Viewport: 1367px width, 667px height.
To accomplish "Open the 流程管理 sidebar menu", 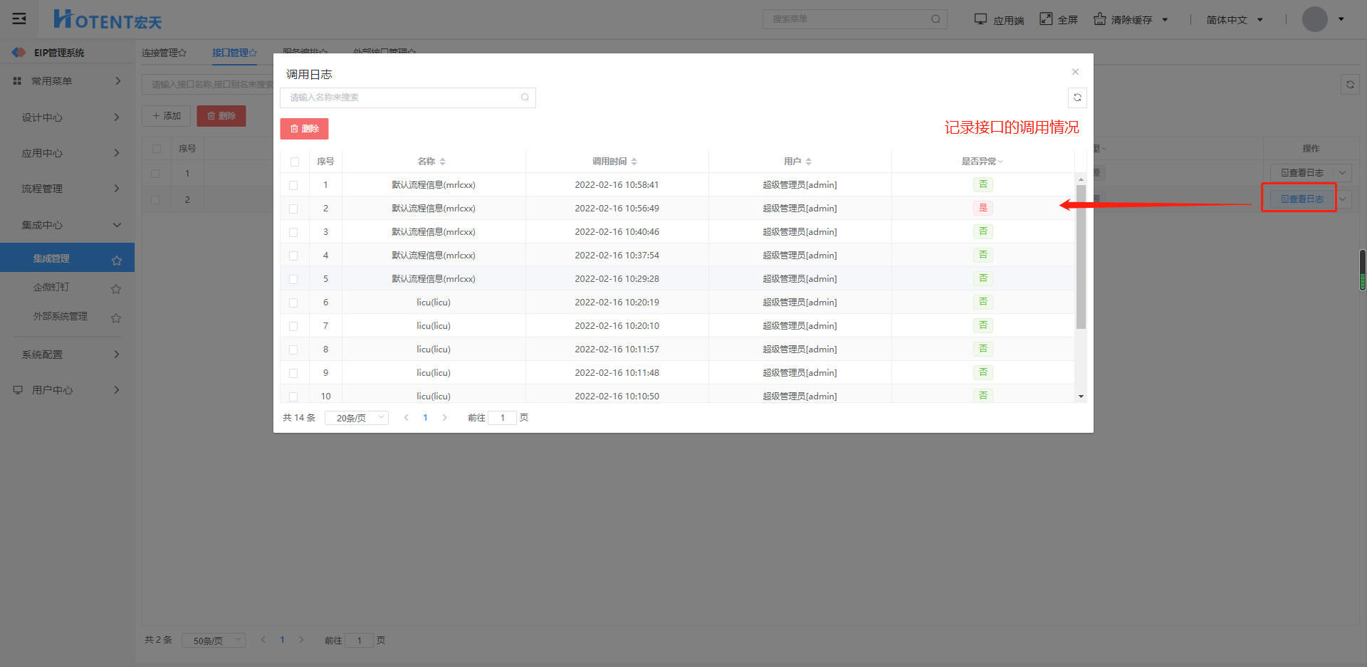I will 68,189.
